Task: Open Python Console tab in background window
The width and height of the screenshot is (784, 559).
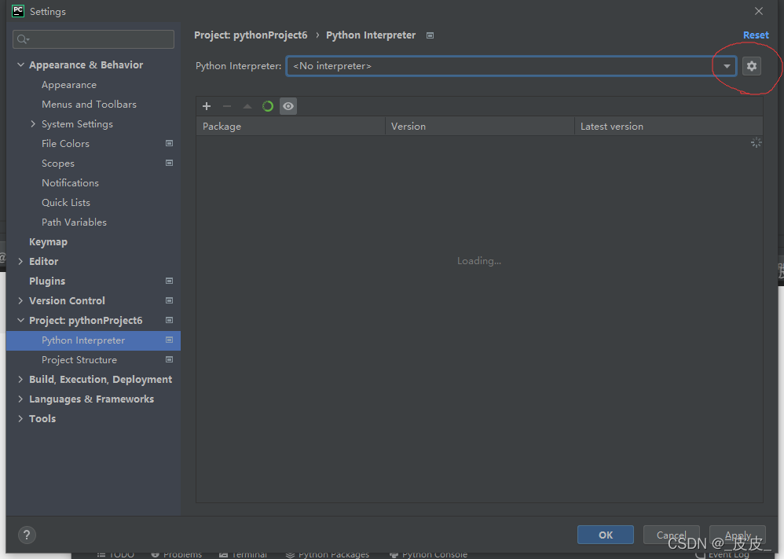Action: (x=428, y=554)
